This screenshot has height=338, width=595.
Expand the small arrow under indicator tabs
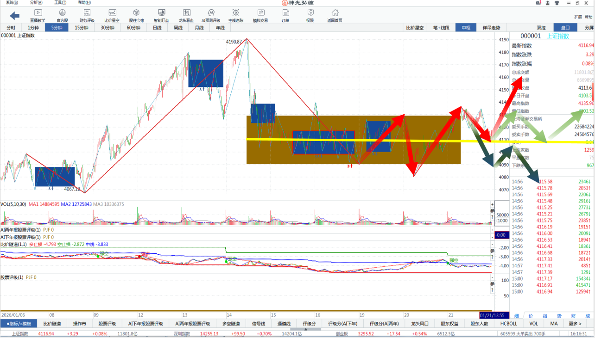[x=305, y=329]
